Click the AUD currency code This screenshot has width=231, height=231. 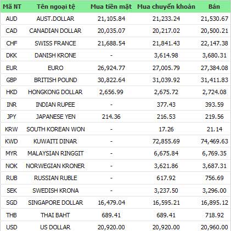coord(12,19)
